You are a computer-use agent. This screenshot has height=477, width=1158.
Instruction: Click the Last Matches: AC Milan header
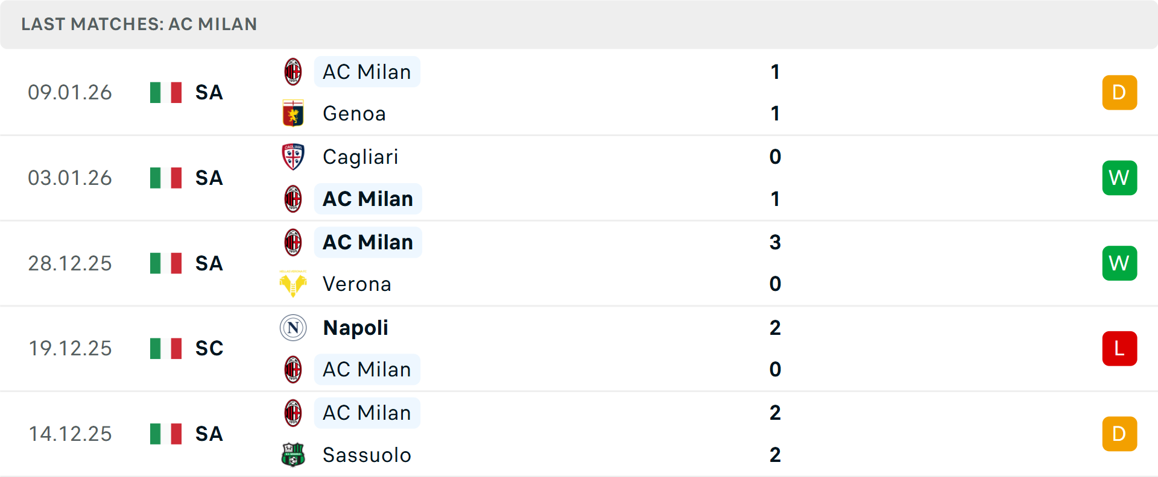pos(139,24)
